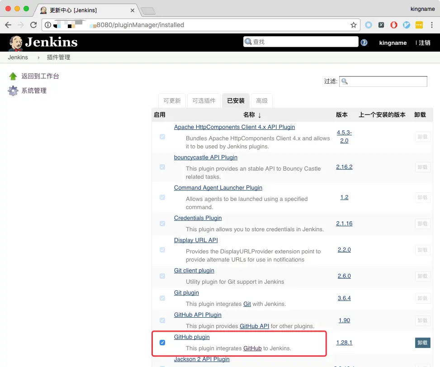The width and height of the screenshot is (440, 367).
Task: Open GitHub API Plugin title link
Action: pos(198,315)
